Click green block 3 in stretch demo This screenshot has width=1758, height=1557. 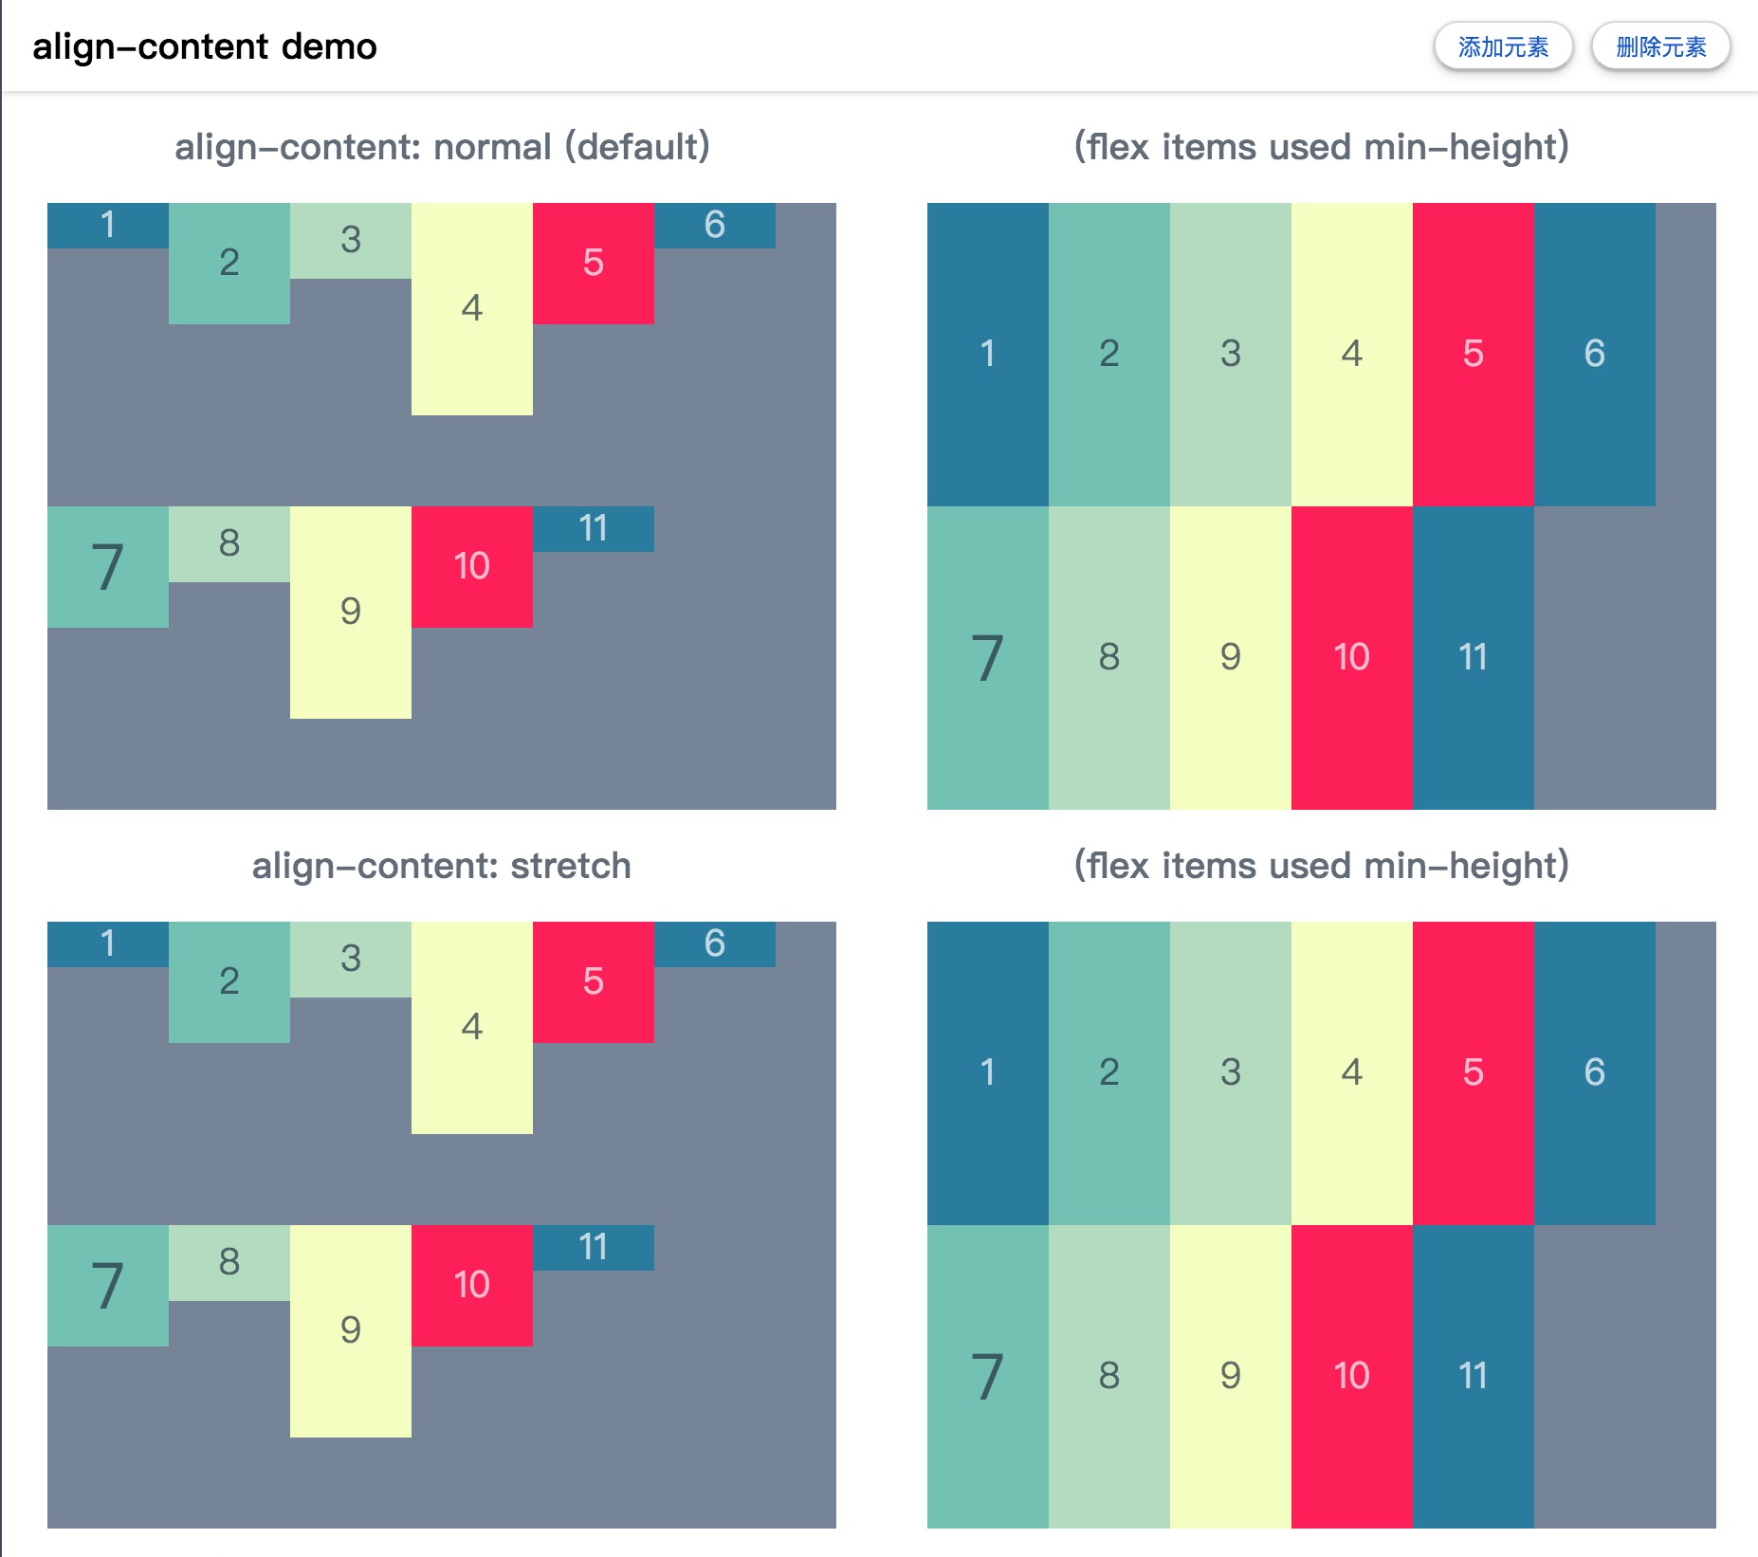point(351,960)
